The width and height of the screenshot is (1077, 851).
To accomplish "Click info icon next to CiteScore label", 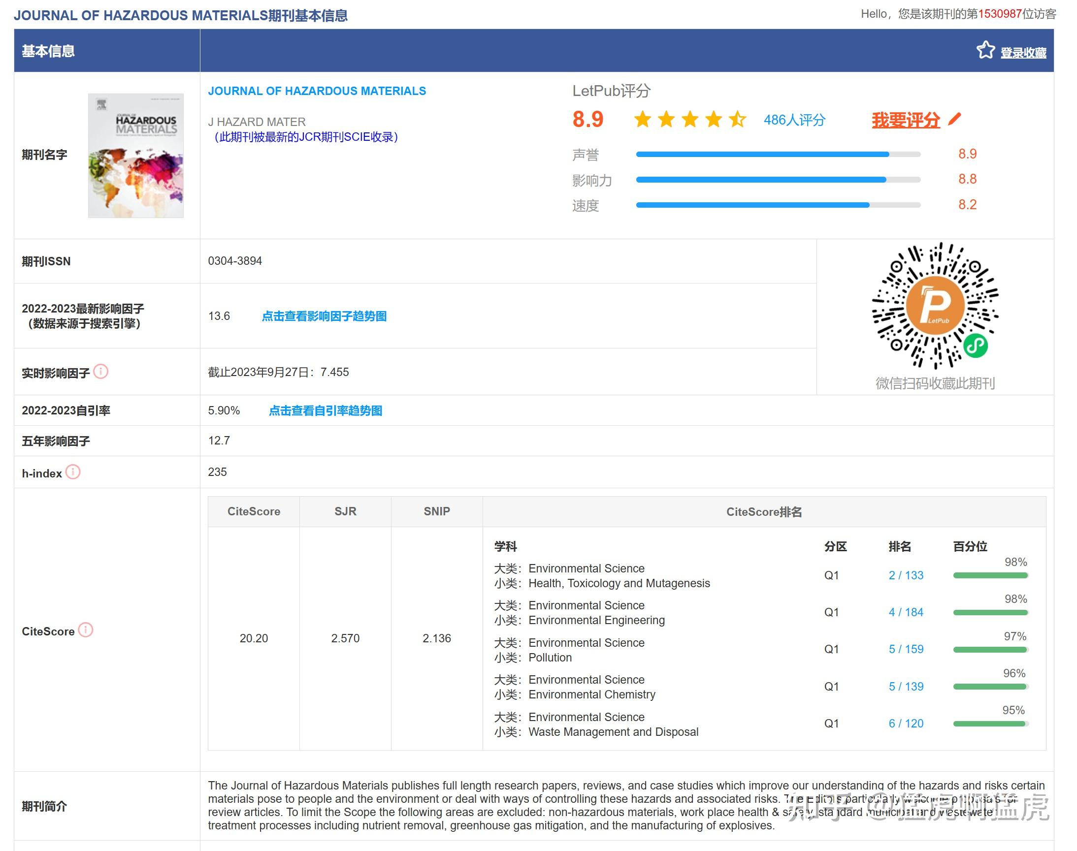I will (86, 630).
